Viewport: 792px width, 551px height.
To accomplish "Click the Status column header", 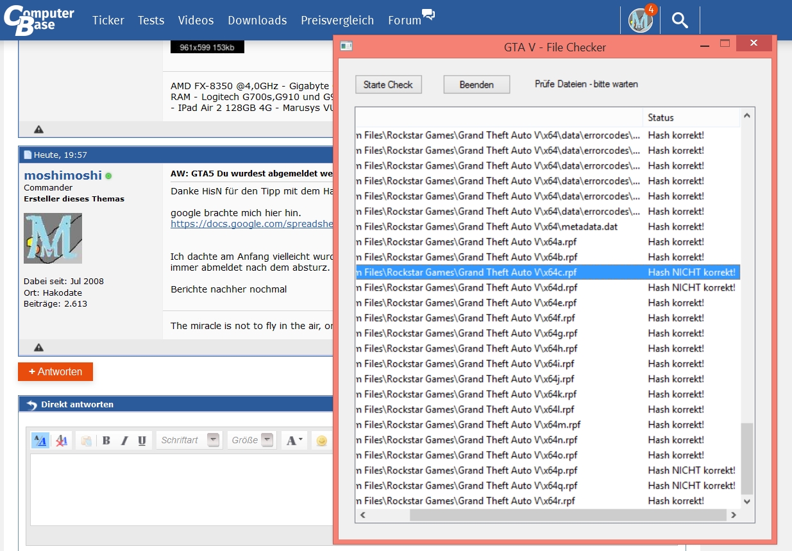I will point(691,117).
